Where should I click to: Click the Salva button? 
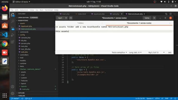tap(147, 18)
